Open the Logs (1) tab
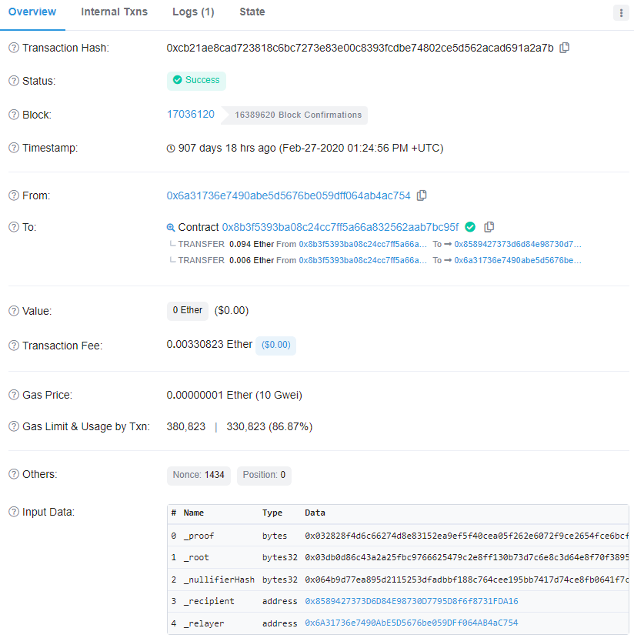Viewport: 634px width, 638px height. [x=193, y=12]
